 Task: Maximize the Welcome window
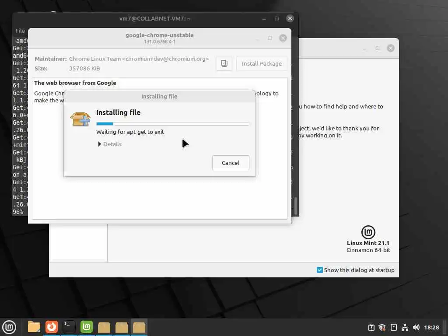(378, 48)
